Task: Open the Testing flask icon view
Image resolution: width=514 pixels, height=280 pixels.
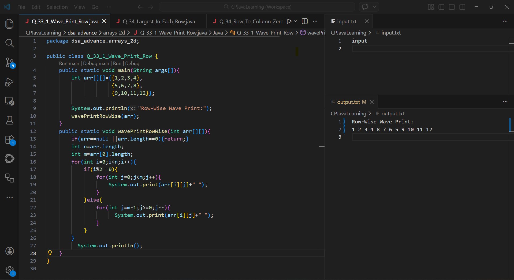Action: (10, 120)
